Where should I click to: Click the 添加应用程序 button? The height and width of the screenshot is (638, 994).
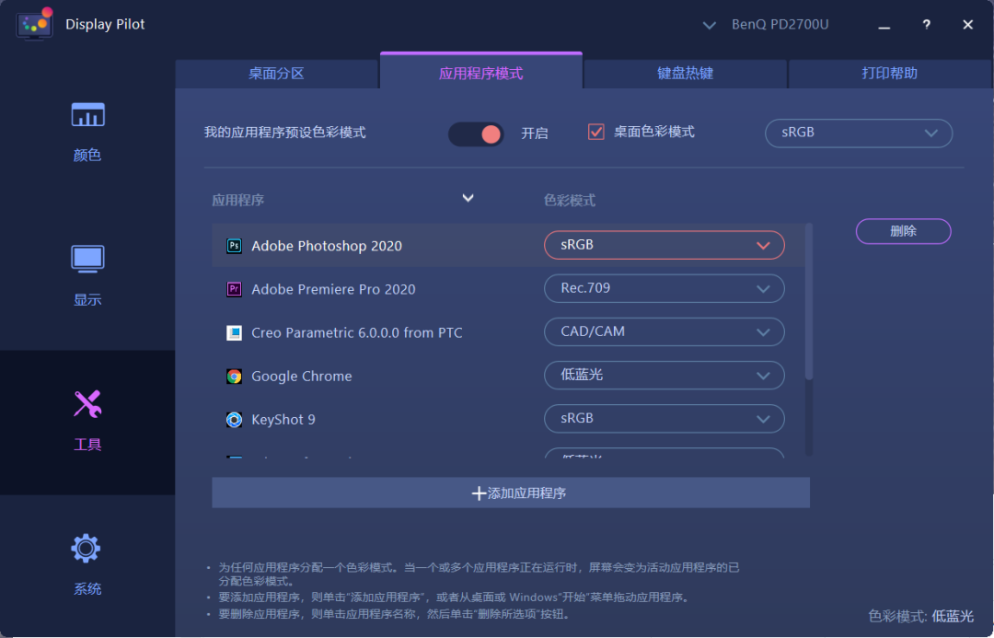(511, 493)
